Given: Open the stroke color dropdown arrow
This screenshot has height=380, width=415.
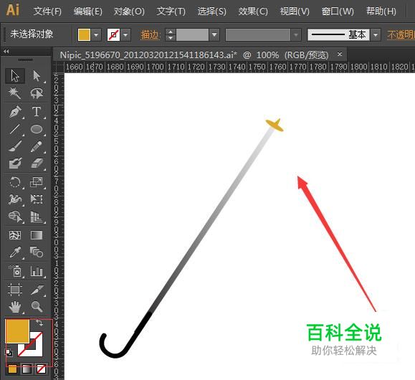Looking at the screenshot, I should click(x=125, y=34).
